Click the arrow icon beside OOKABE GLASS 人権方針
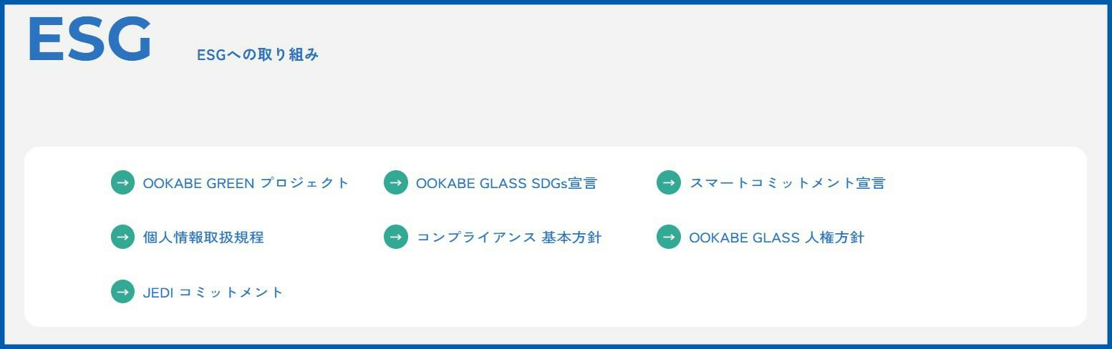Screen dimensions: 1112x349 [669, 237]
